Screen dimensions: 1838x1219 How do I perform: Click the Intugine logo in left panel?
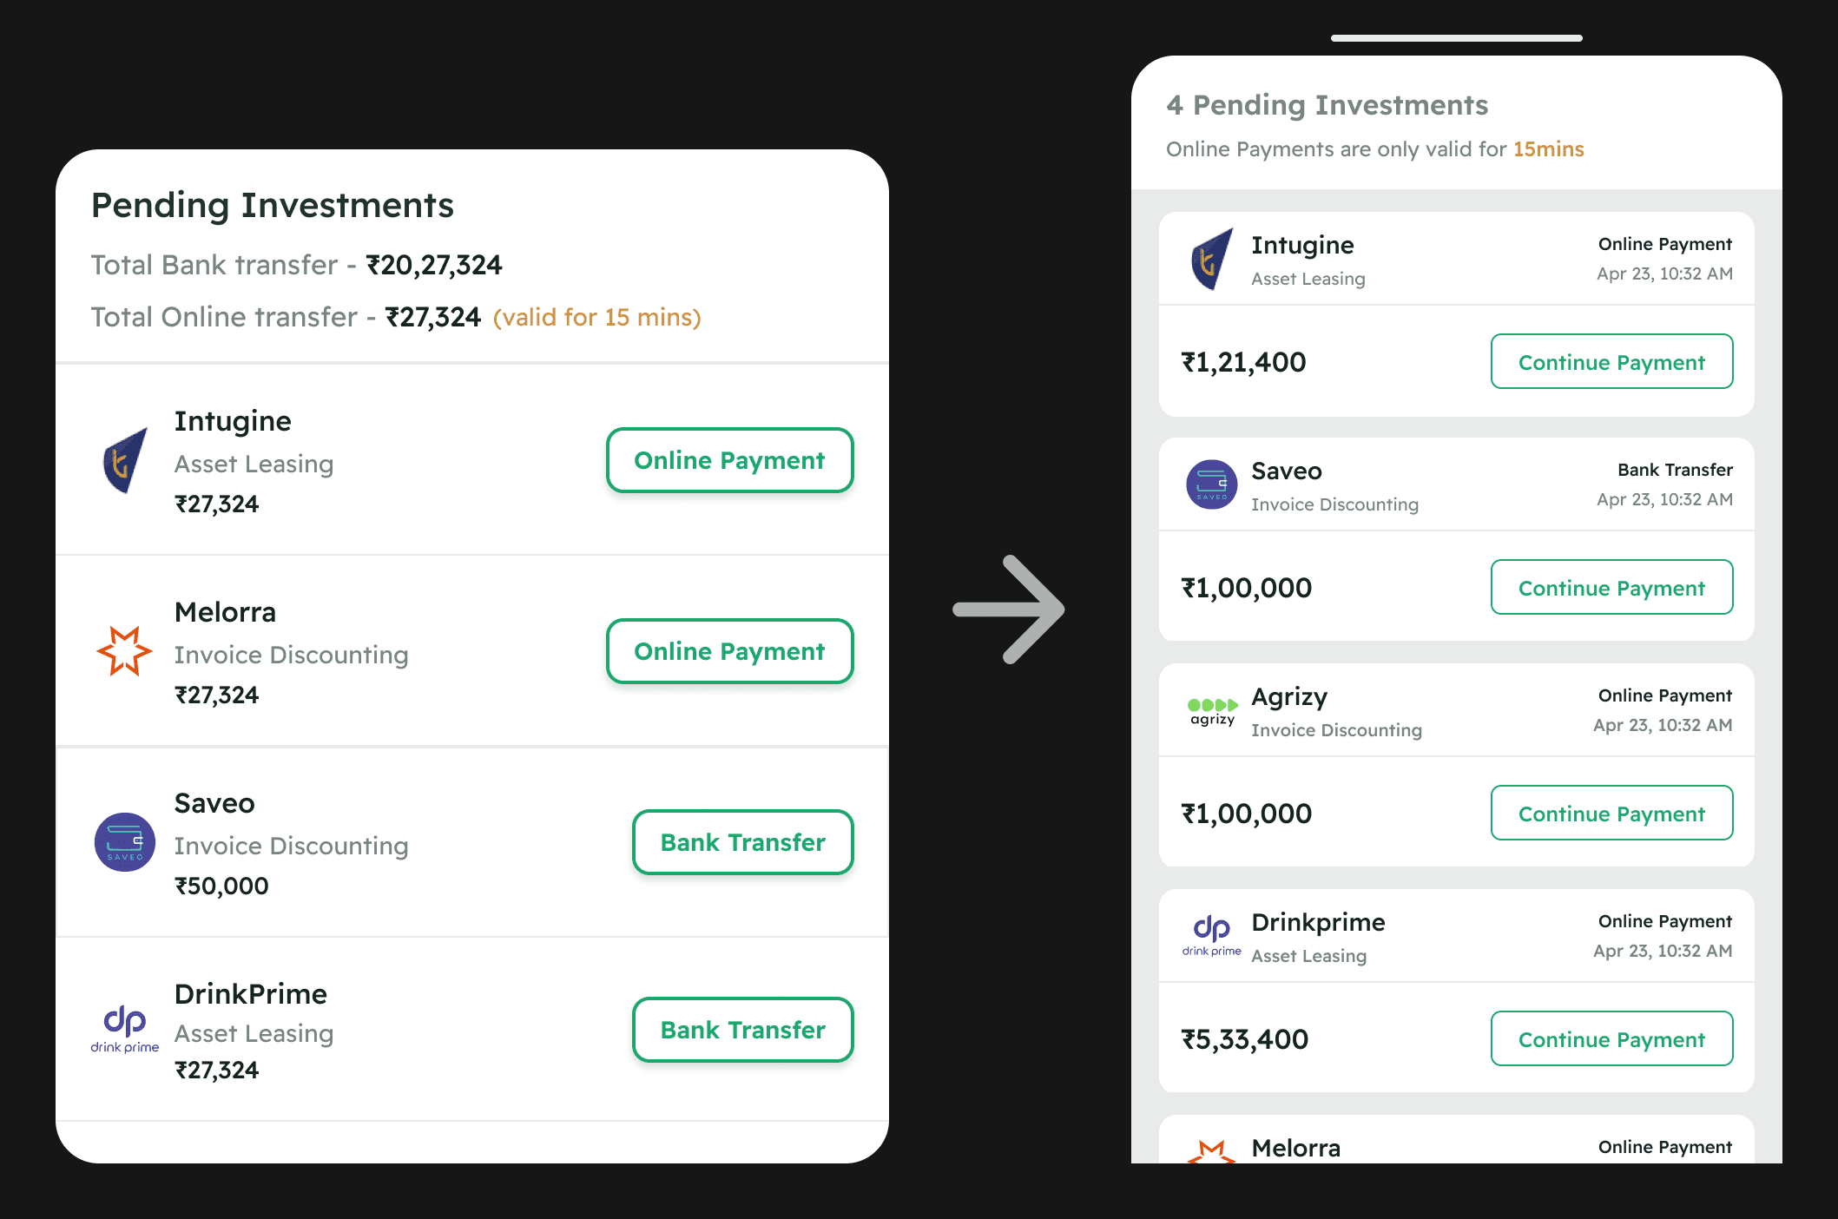point(125,460)
